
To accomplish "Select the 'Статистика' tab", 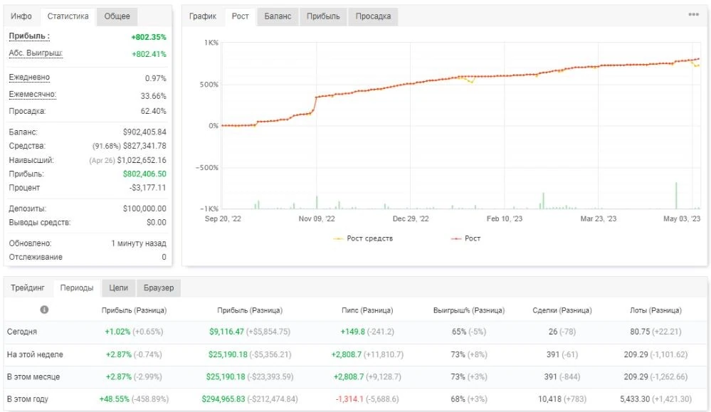I will click(68, 16).
